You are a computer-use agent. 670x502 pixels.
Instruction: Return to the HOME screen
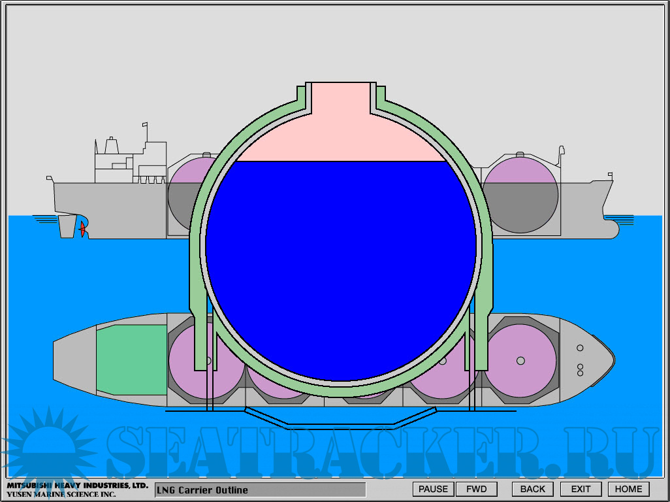[628, 489]
